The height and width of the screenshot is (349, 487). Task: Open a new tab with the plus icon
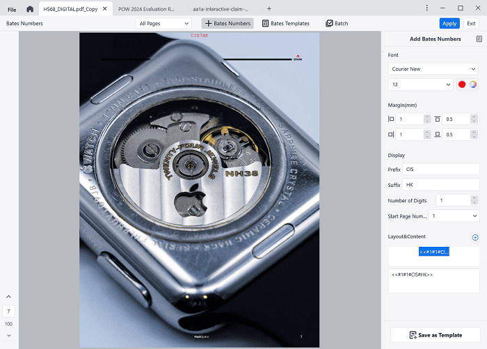tap(269, 8)
